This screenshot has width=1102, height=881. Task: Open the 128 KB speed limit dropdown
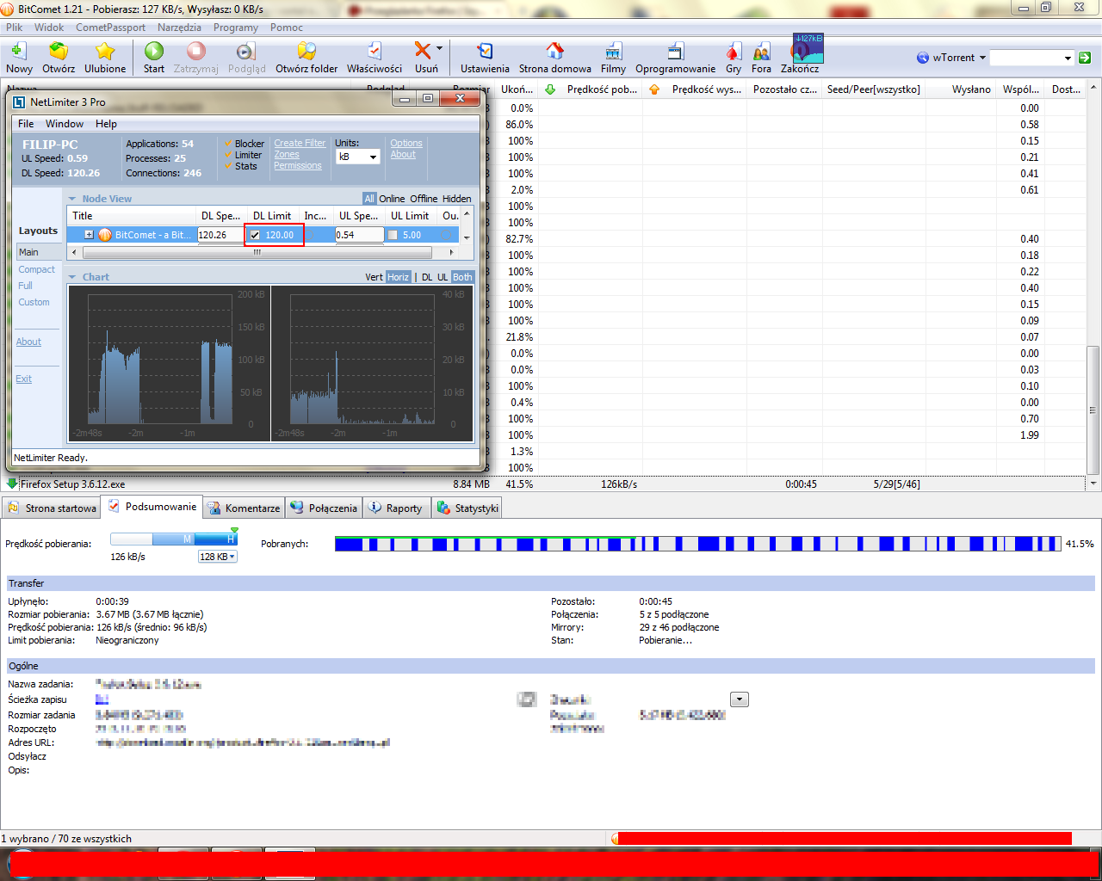pyautogui.click(x=217, y=557)
